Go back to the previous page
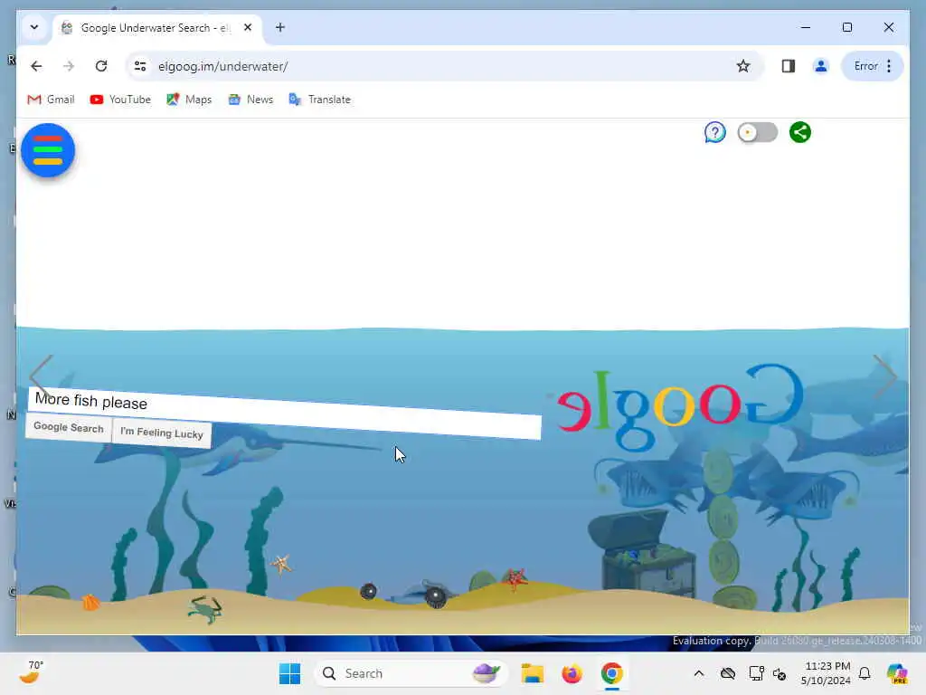The image size is (926, 695). click(36, 66)
